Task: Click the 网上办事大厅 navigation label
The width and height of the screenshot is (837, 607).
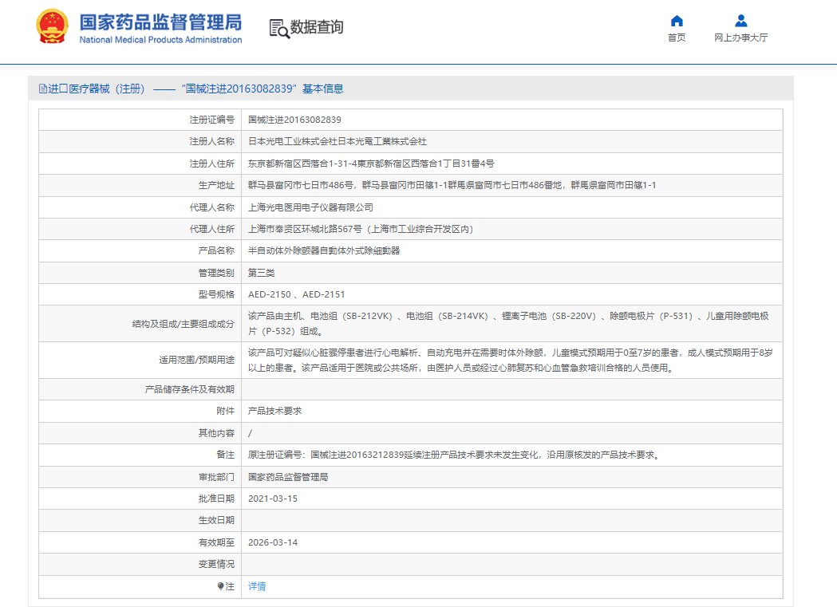Action: (x=741, y=37)
